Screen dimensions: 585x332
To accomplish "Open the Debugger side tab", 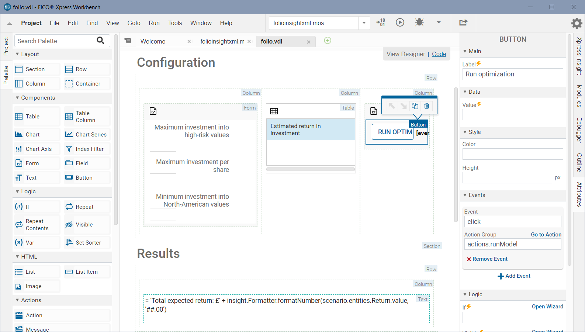I will [x=579, y=130].
